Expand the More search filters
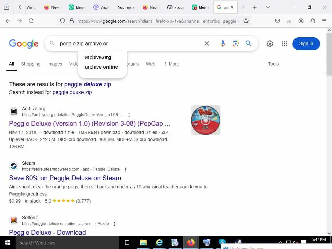The width and height of the screenshot is (332, 249). (172, 64)
